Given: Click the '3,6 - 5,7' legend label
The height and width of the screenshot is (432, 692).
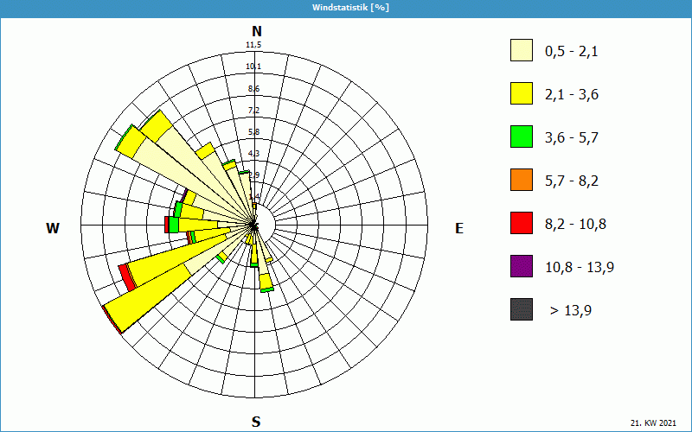Looking at the screenshot, I should (x=572, y=138).
